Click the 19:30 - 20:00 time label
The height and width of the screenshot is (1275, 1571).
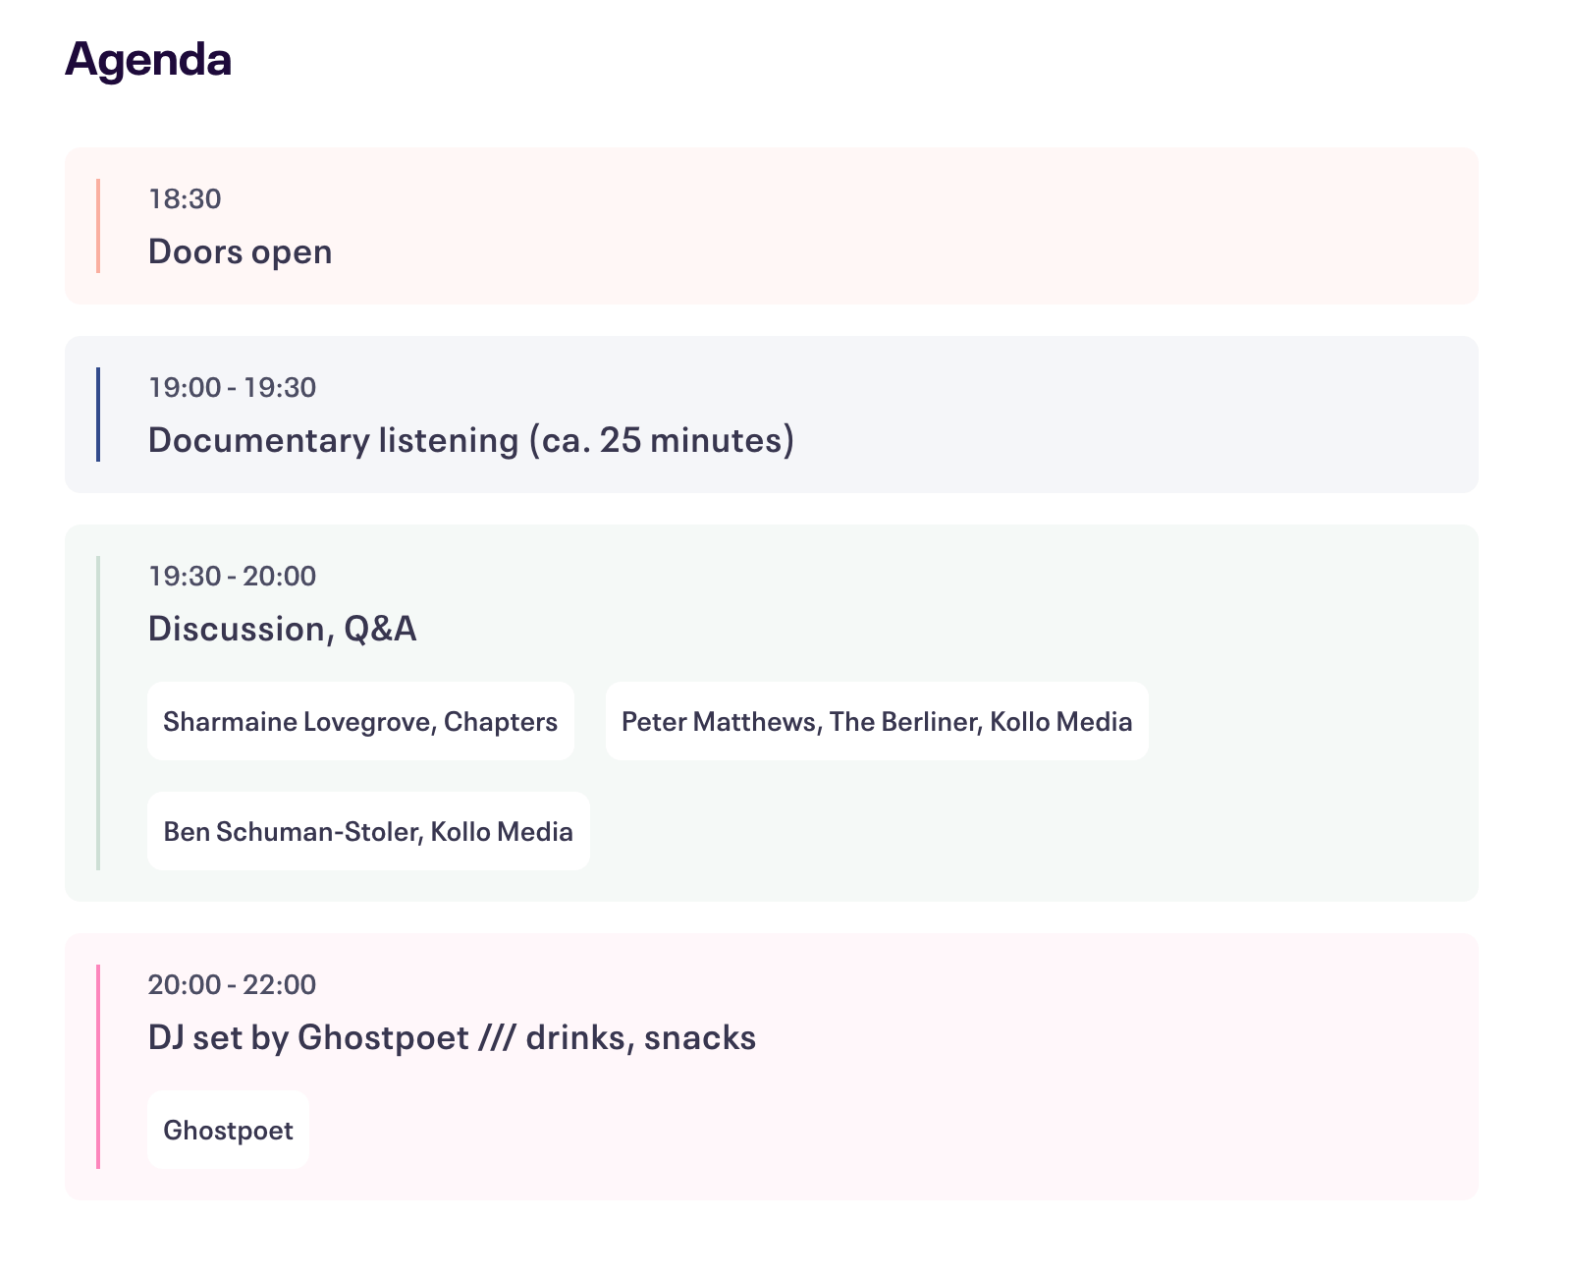[232, 576]
